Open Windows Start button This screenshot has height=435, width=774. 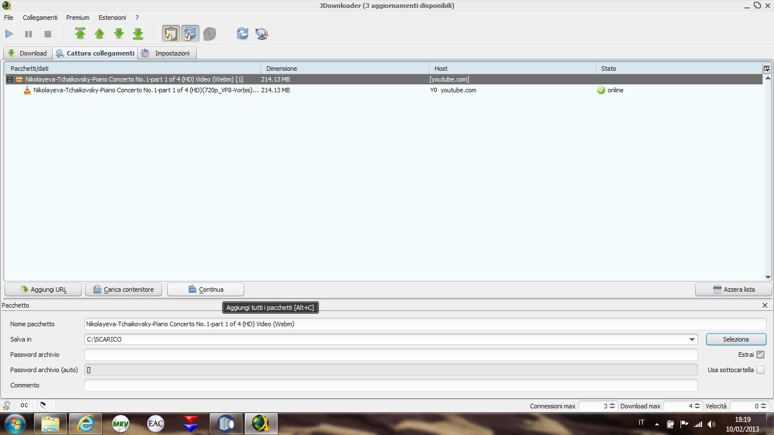[15, 424]
